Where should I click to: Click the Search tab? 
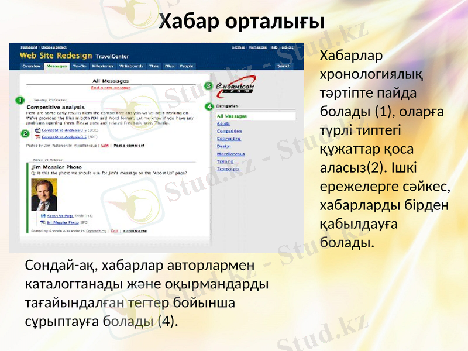click(283, 66)
